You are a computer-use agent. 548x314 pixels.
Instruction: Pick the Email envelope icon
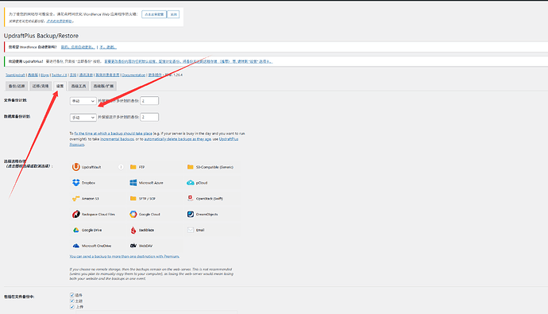point(190,230)
